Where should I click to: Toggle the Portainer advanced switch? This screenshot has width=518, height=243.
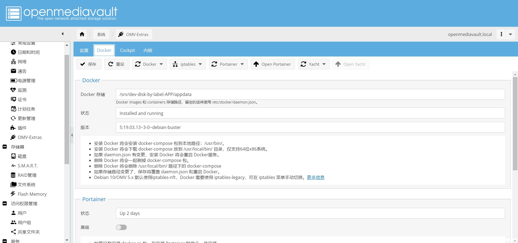click(x=121, y=227)
